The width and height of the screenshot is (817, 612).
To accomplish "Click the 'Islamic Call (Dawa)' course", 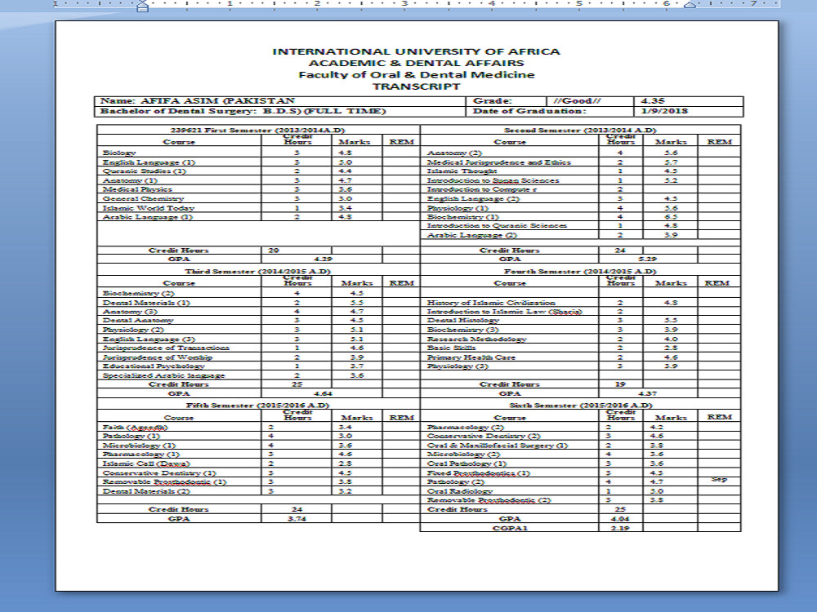I will pyautogui.click(x=146, y=463).
